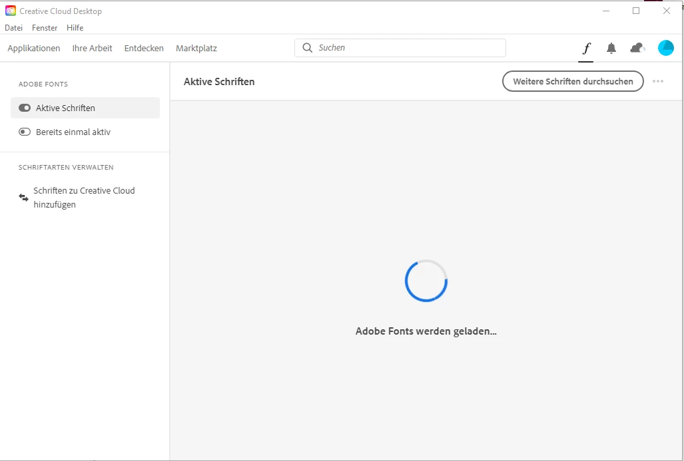Switch to the Ihre Arbeit tab

coord(92,49)
